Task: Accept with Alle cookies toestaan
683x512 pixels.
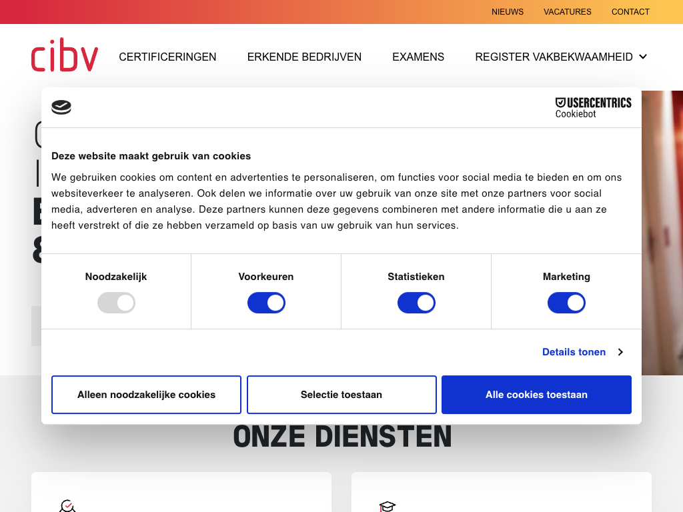Action: pyautogui.click(x=536, y=395)
